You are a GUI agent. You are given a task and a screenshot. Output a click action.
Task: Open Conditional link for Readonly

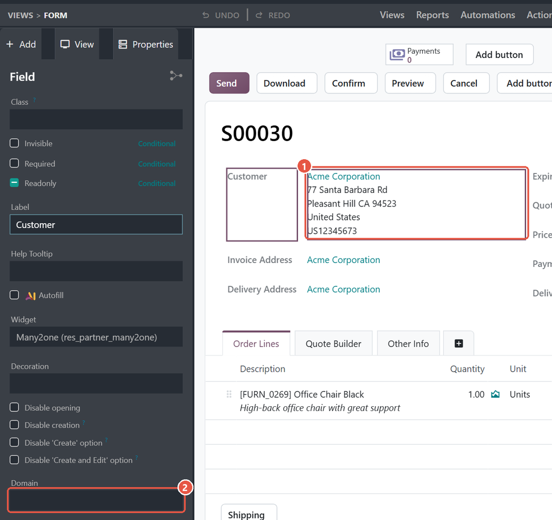157,183
